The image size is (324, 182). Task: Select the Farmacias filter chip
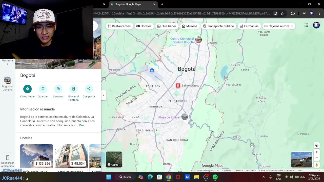(249, 26)
